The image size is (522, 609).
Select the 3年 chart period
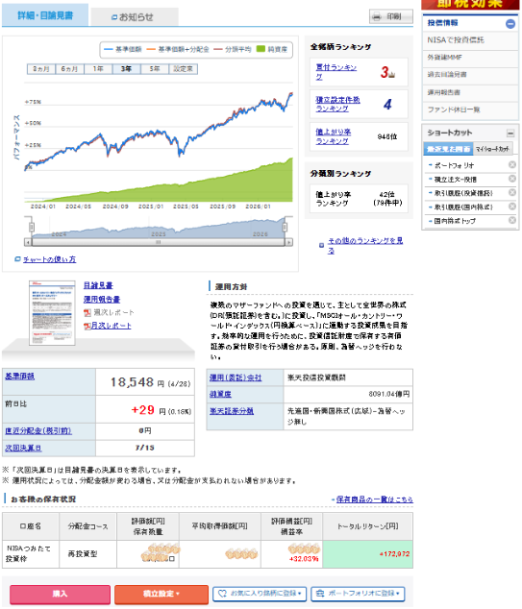point(126,69)
